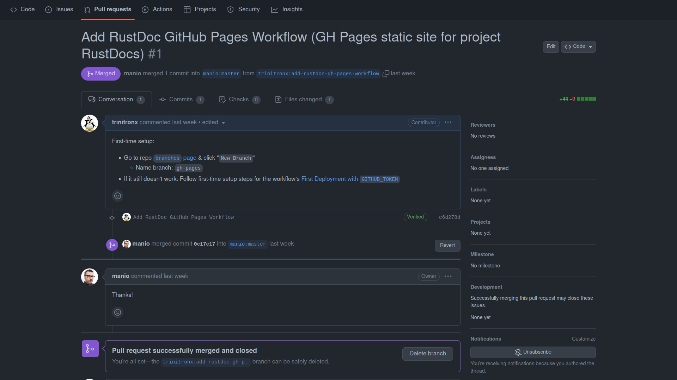
Task: Open three-dot menu on trinitronx's comment
Action: [448, 122]
